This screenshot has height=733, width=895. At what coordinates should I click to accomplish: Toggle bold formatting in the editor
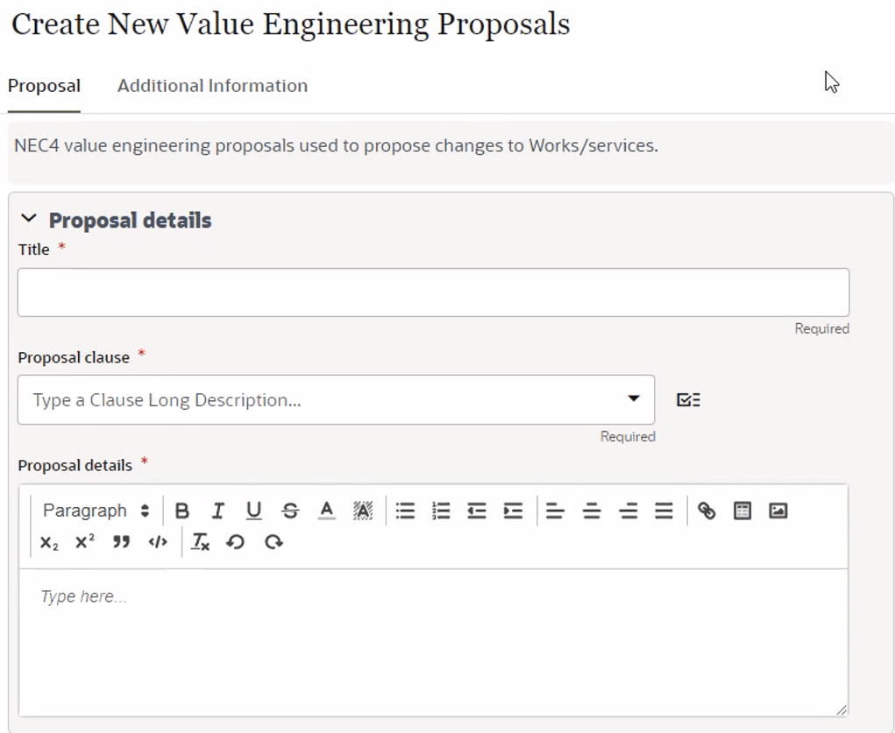(181, 511)
